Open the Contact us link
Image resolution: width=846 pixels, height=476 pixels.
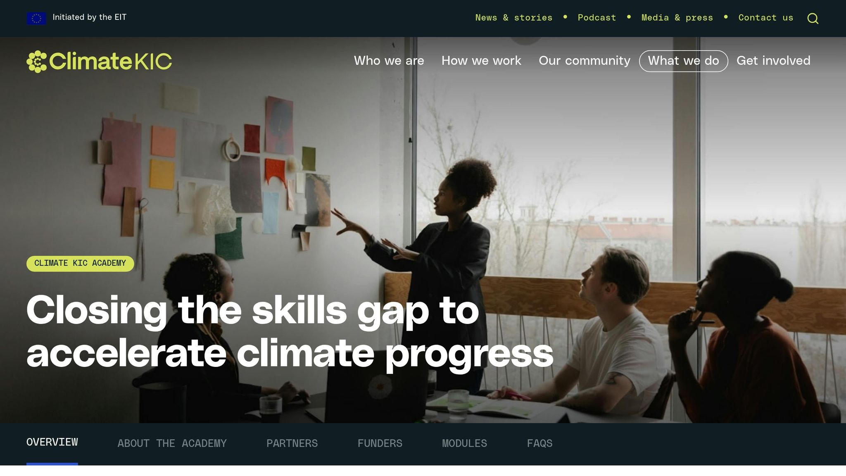766,17
